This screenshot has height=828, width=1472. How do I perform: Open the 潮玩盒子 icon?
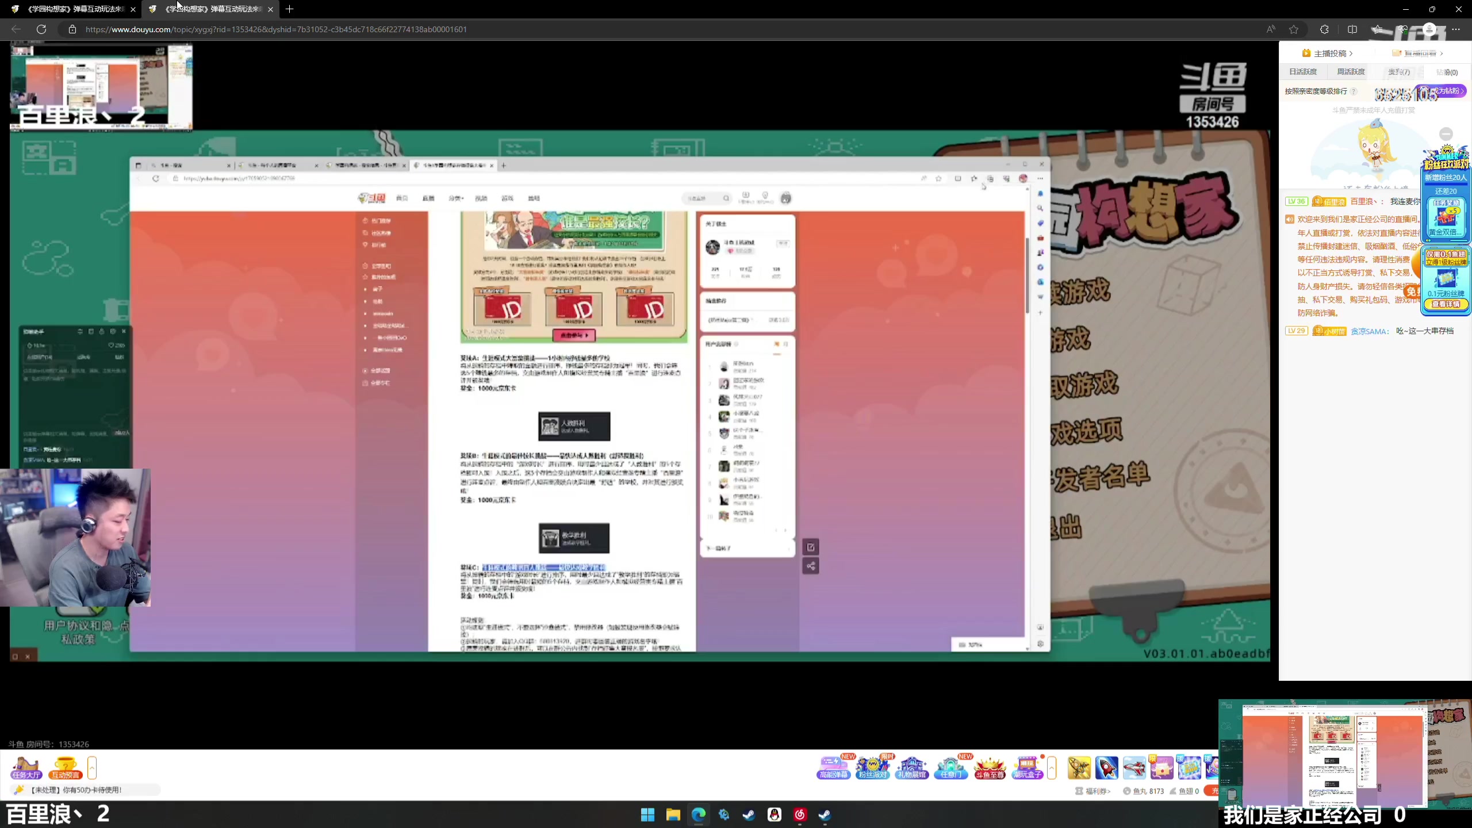(1028, 768)
